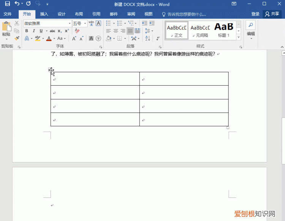Click the table resize handle
Image resolution: width=285 pixels, height=221 pixels.
[228, 128]
